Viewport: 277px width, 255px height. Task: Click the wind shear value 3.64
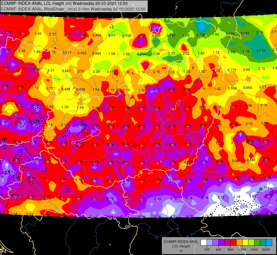tap(50, 107)
